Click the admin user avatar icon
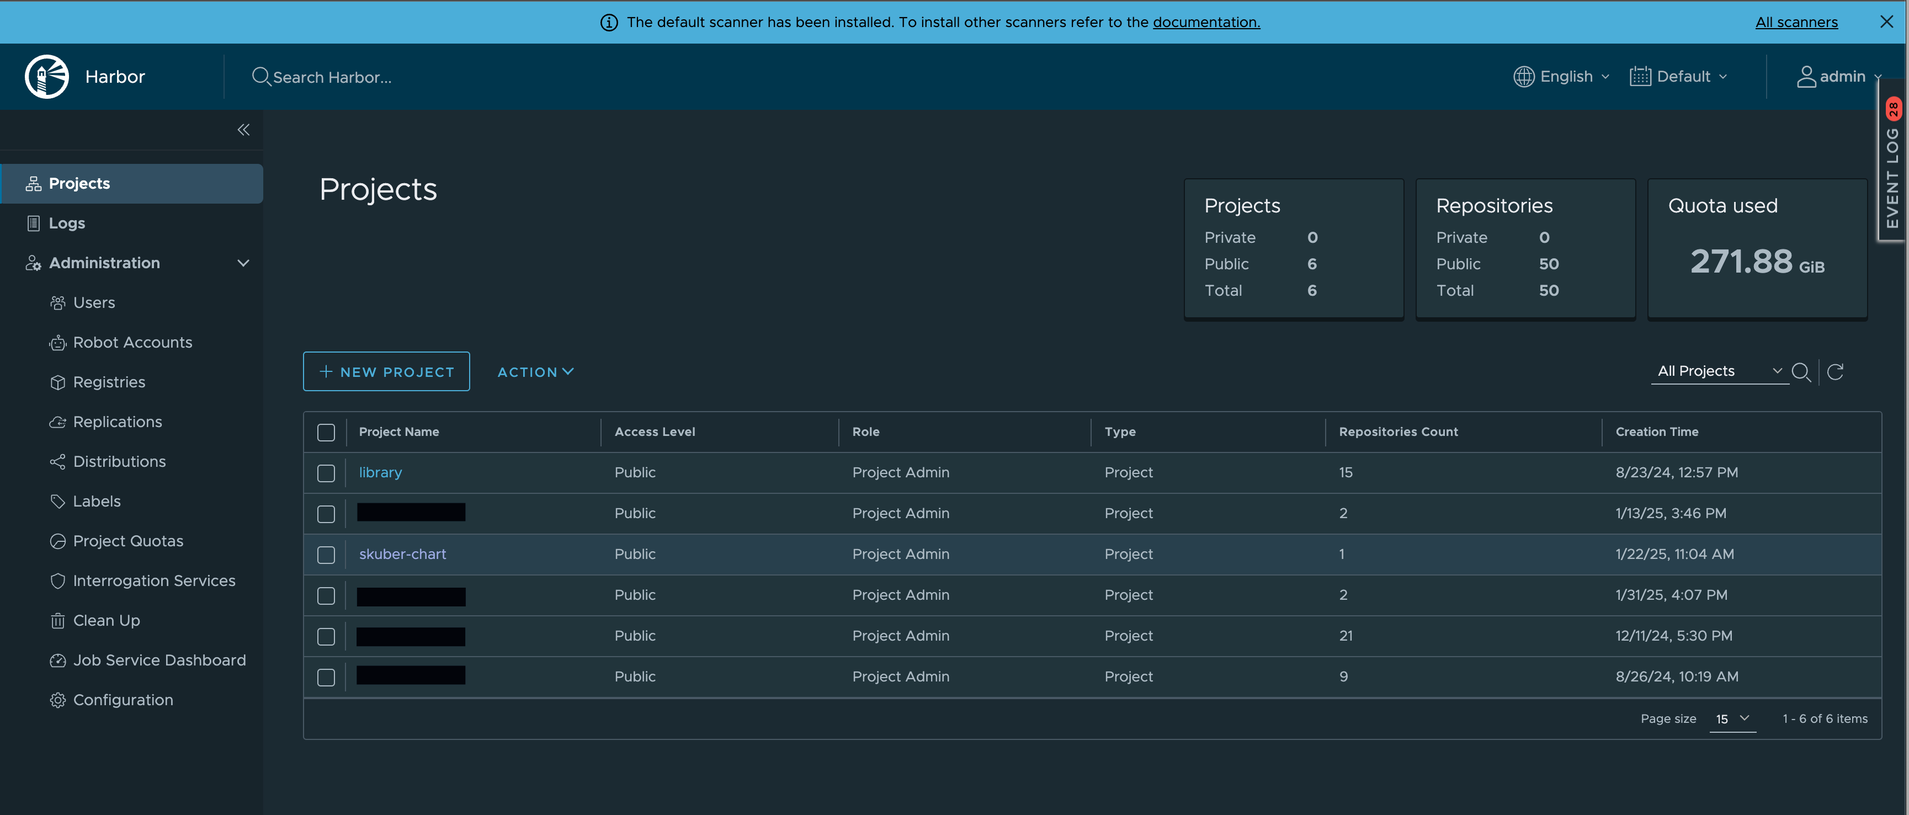Image resolution: width=1909 pixels, height=815 pixels. (x=1806, y=76)
